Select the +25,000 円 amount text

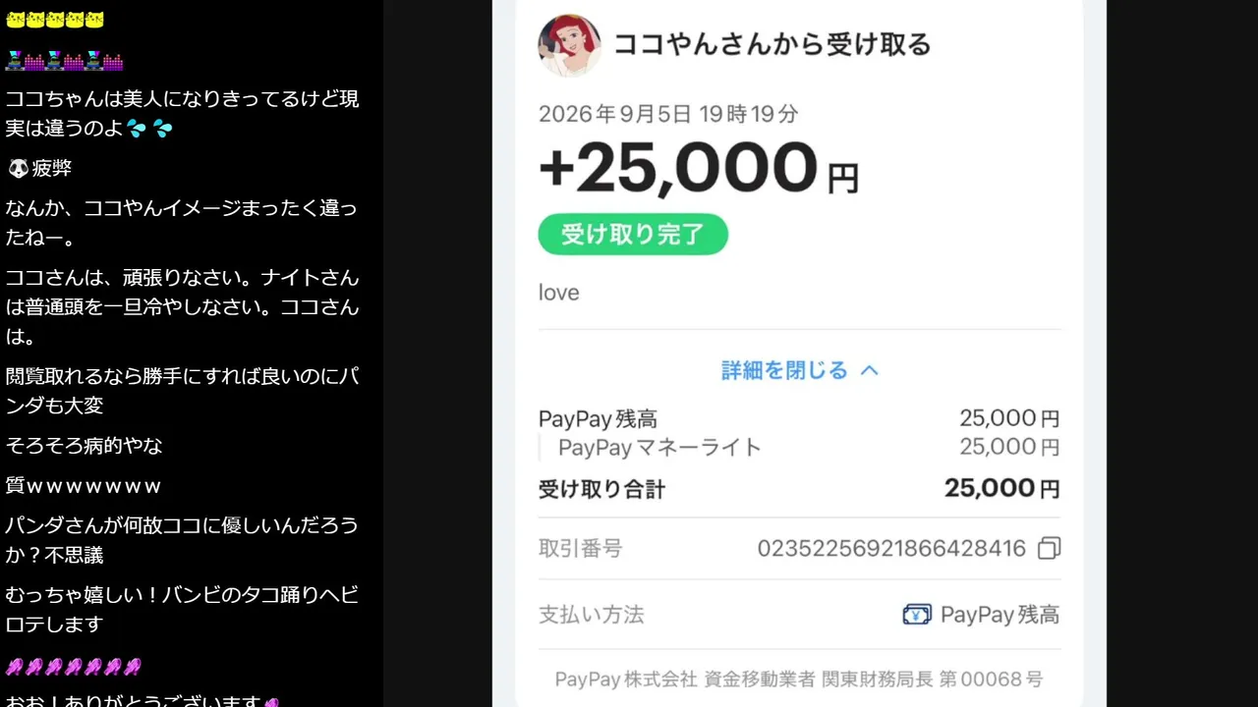pos(699,169)
